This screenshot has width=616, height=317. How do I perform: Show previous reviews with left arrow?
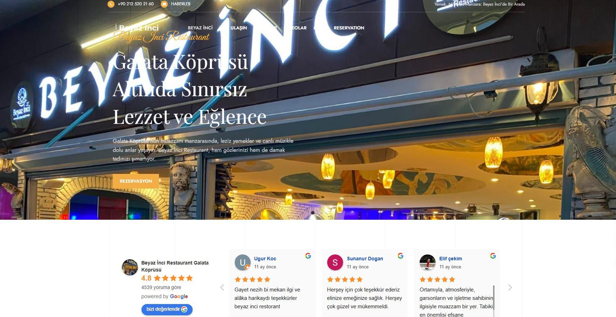222,288
